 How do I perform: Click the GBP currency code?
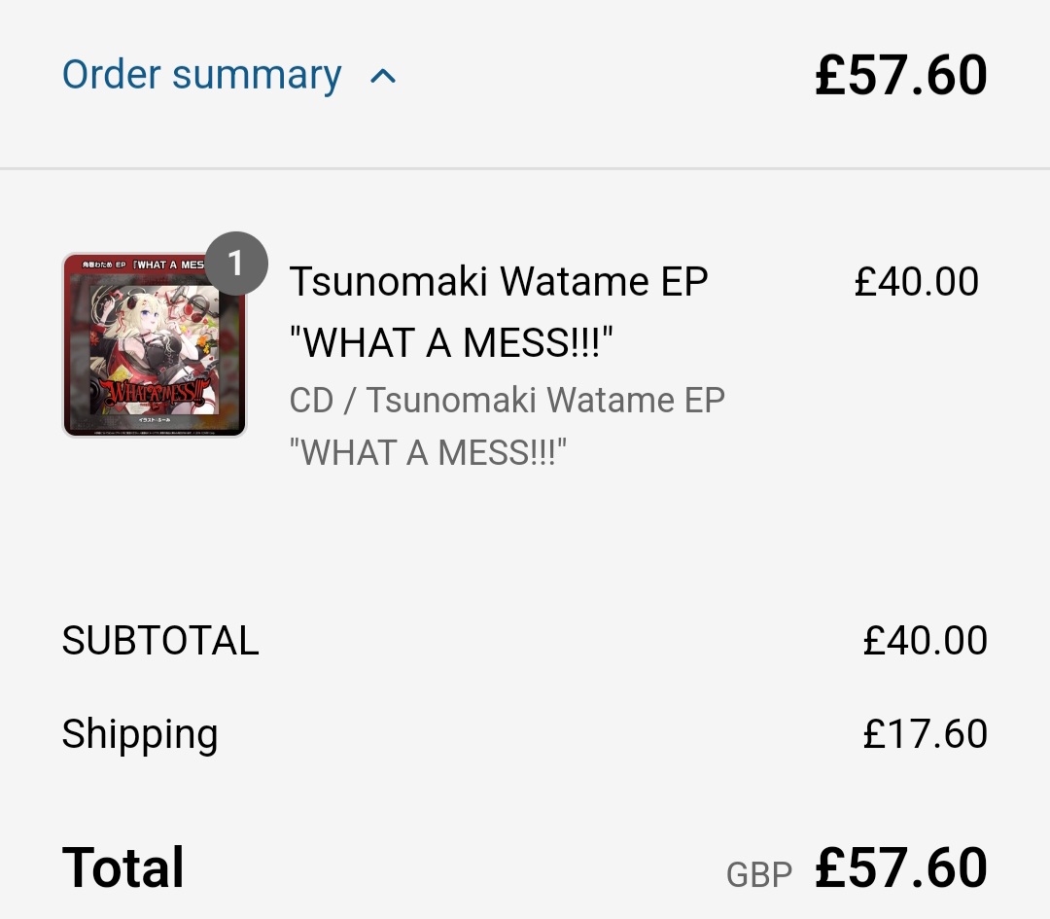(x=759, y=875)
